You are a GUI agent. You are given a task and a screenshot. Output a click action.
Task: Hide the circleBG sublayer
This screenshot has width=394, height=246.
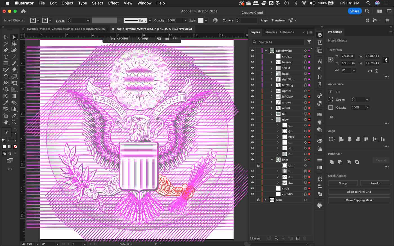(x=252, y=194)
